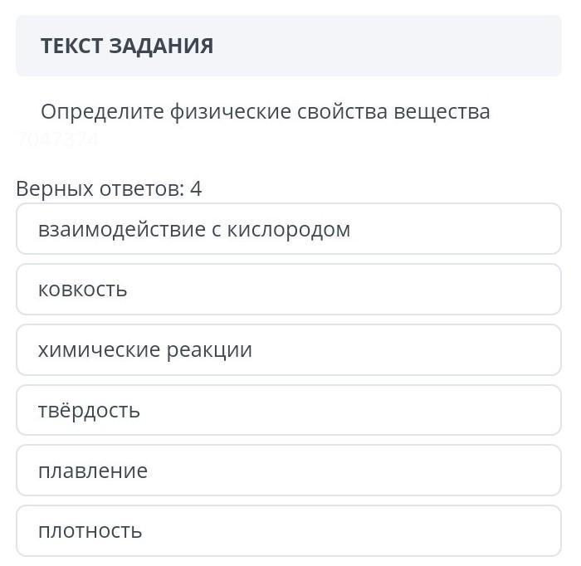Choose 'твёрдость' as an answer
Screen dimensions: 581x566
(x=289, y=411)
